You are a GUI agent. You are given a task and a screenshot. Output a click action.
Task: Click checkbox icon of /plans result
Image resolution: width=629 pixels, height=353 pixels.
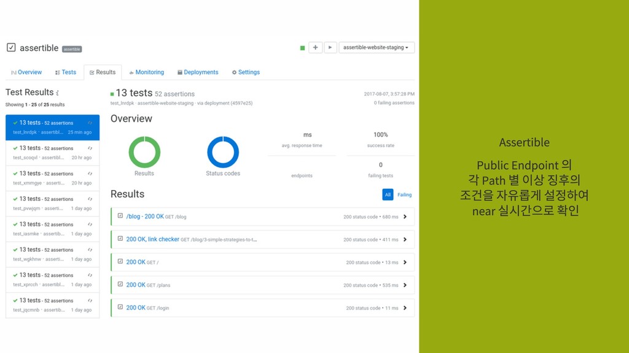point(120,284)
